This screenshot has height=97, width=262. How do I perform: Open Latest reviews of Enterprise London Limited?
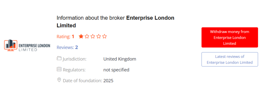click(230, 59)
